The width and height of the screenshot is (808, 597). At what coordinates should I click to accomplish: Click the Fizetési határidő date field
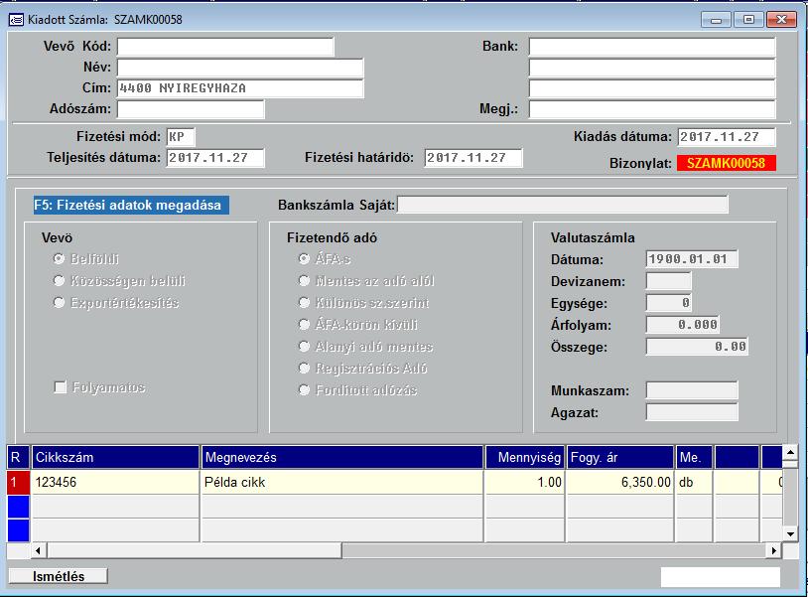coord(473,158)
